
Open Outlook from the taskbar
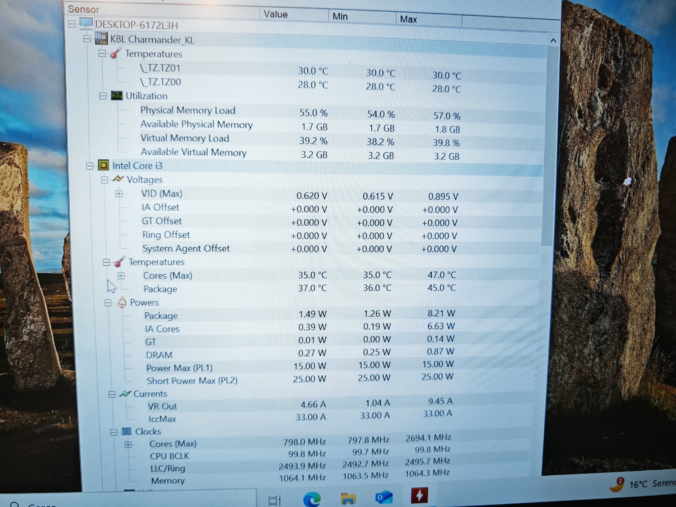[384, 497]
